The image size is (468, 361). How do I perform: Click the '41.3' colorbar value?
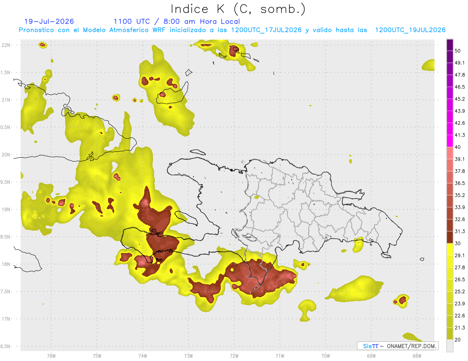point(460,135)
